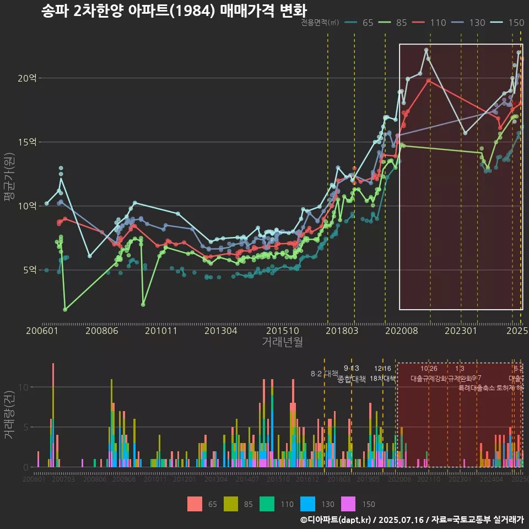Click the '1·3 규제완화' policy annotation
529x529 pixels.
pos(460,374)
